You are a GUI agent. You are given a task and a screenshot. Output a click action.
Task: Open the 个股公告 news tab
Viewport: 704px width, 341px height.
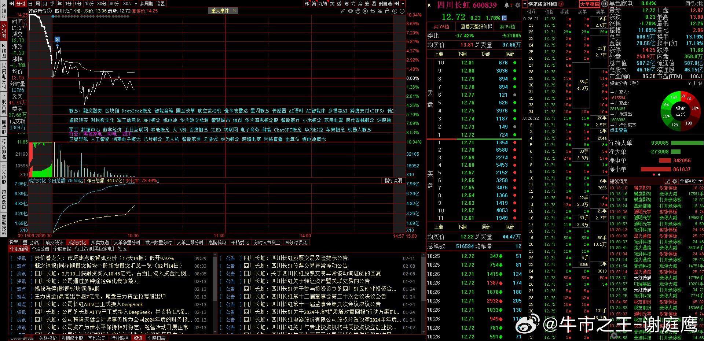tap(40, 249)
